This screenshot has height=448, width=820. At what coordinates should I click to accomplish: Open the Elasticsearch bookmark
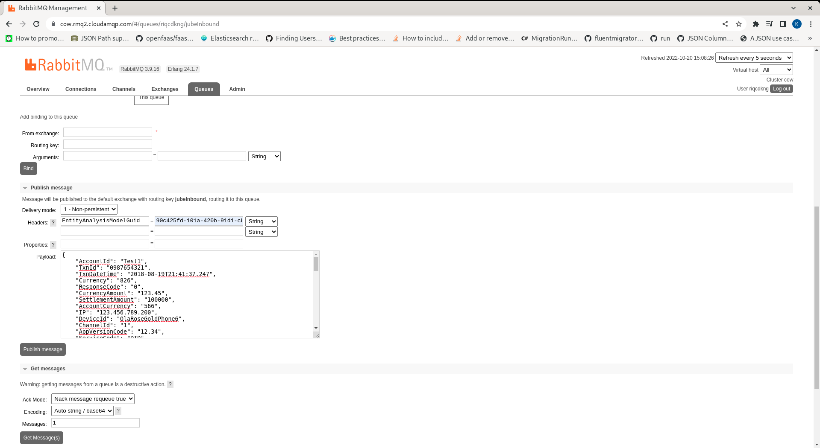tap(230, 38)
